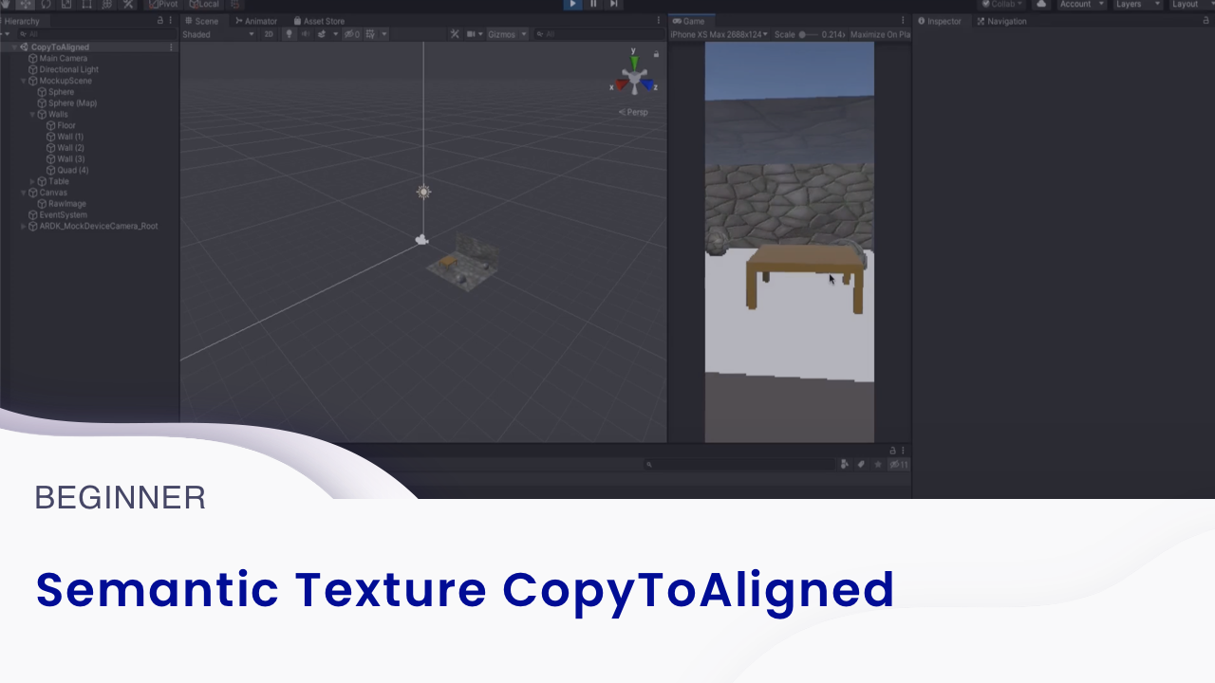The width and height of the screenshot is (1215, 683).
Task: Select the Move tool in the top toolbar
Action: (x=26, y=4)
